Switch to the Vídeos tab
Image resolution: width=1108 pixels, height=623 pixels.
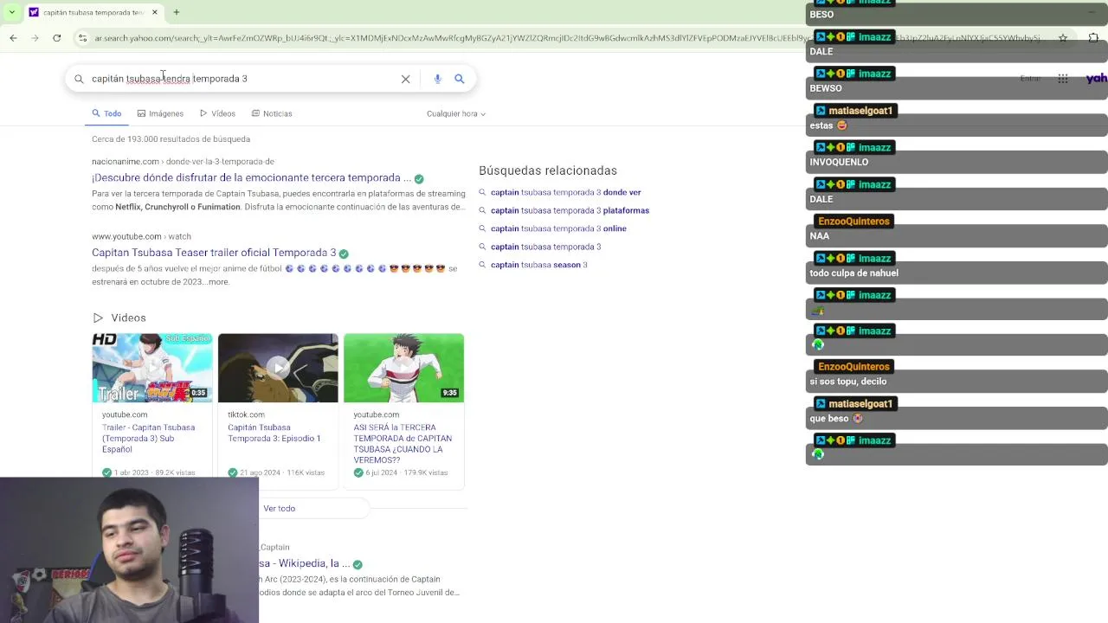pyautogui.click(x=217, y=113)
